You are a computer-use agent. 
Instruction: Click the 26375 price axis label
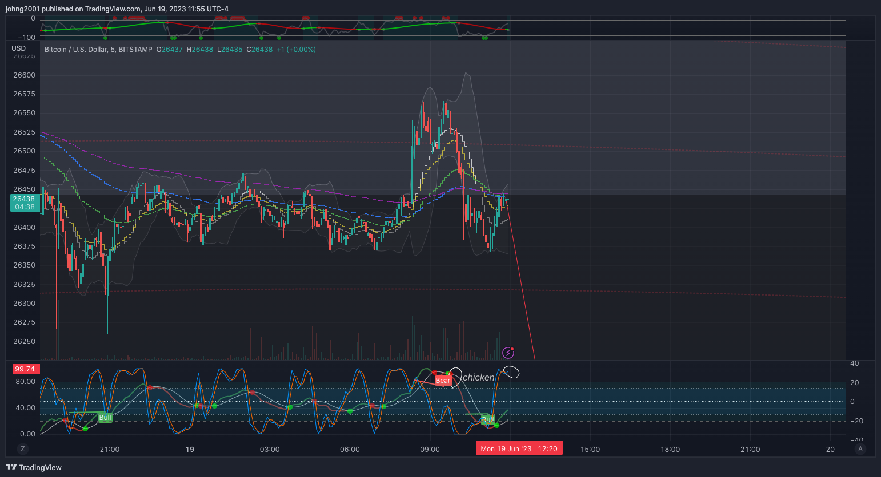click(x=25, y=246)
